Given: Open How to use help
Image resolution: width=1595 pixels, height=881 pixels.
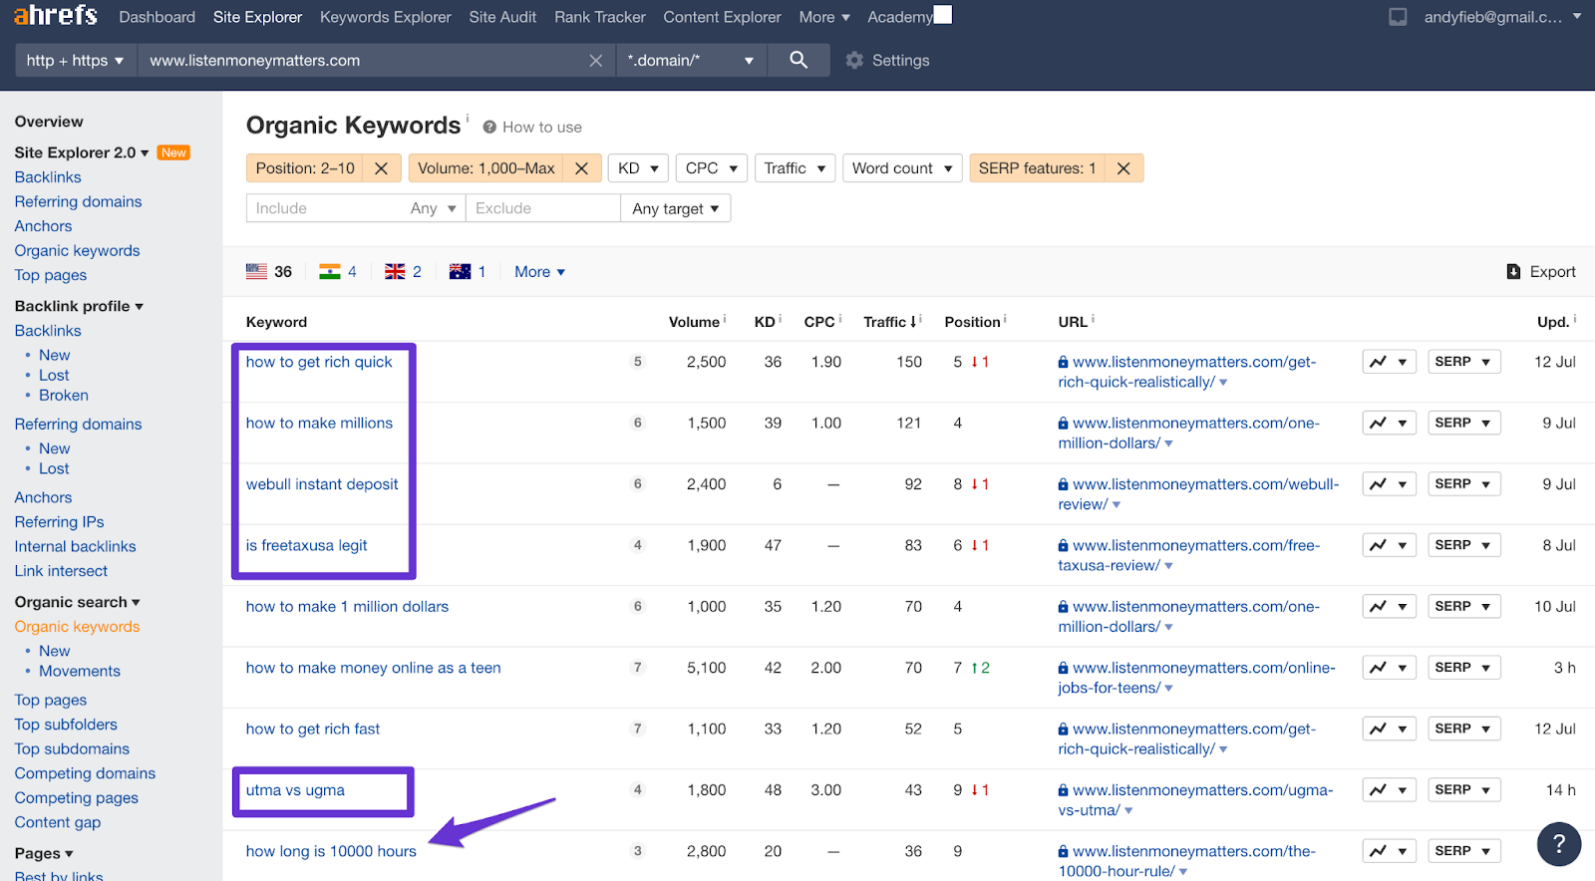Looking at the screenshot, I should tap(532, 128).
